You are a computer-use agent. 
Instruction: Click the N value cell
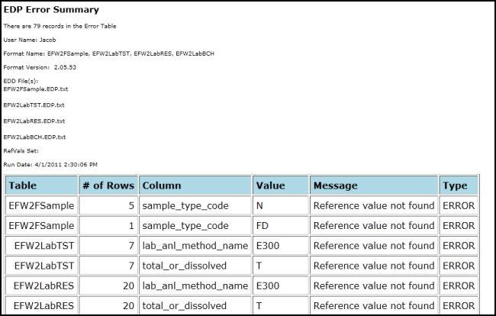(x=281, y=205)
